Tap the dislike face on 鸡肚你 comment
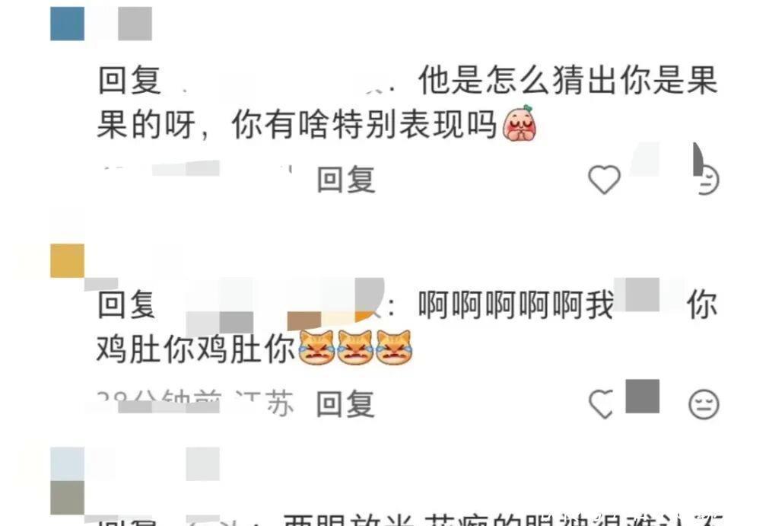 point(704,404)
